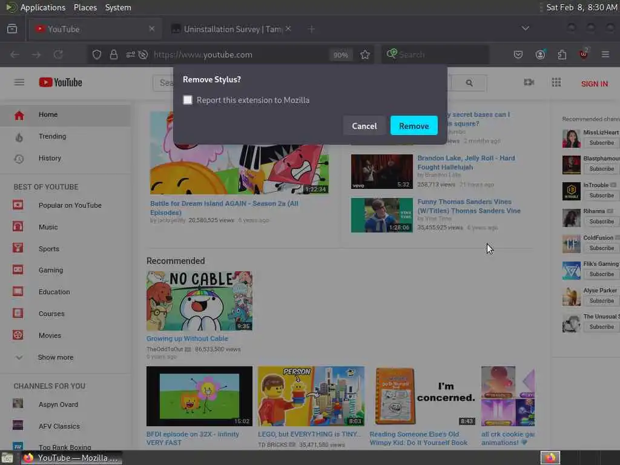Screen dimensions: 620x465
Task: Open the YouTube create video icon
Action: point(529,82)
